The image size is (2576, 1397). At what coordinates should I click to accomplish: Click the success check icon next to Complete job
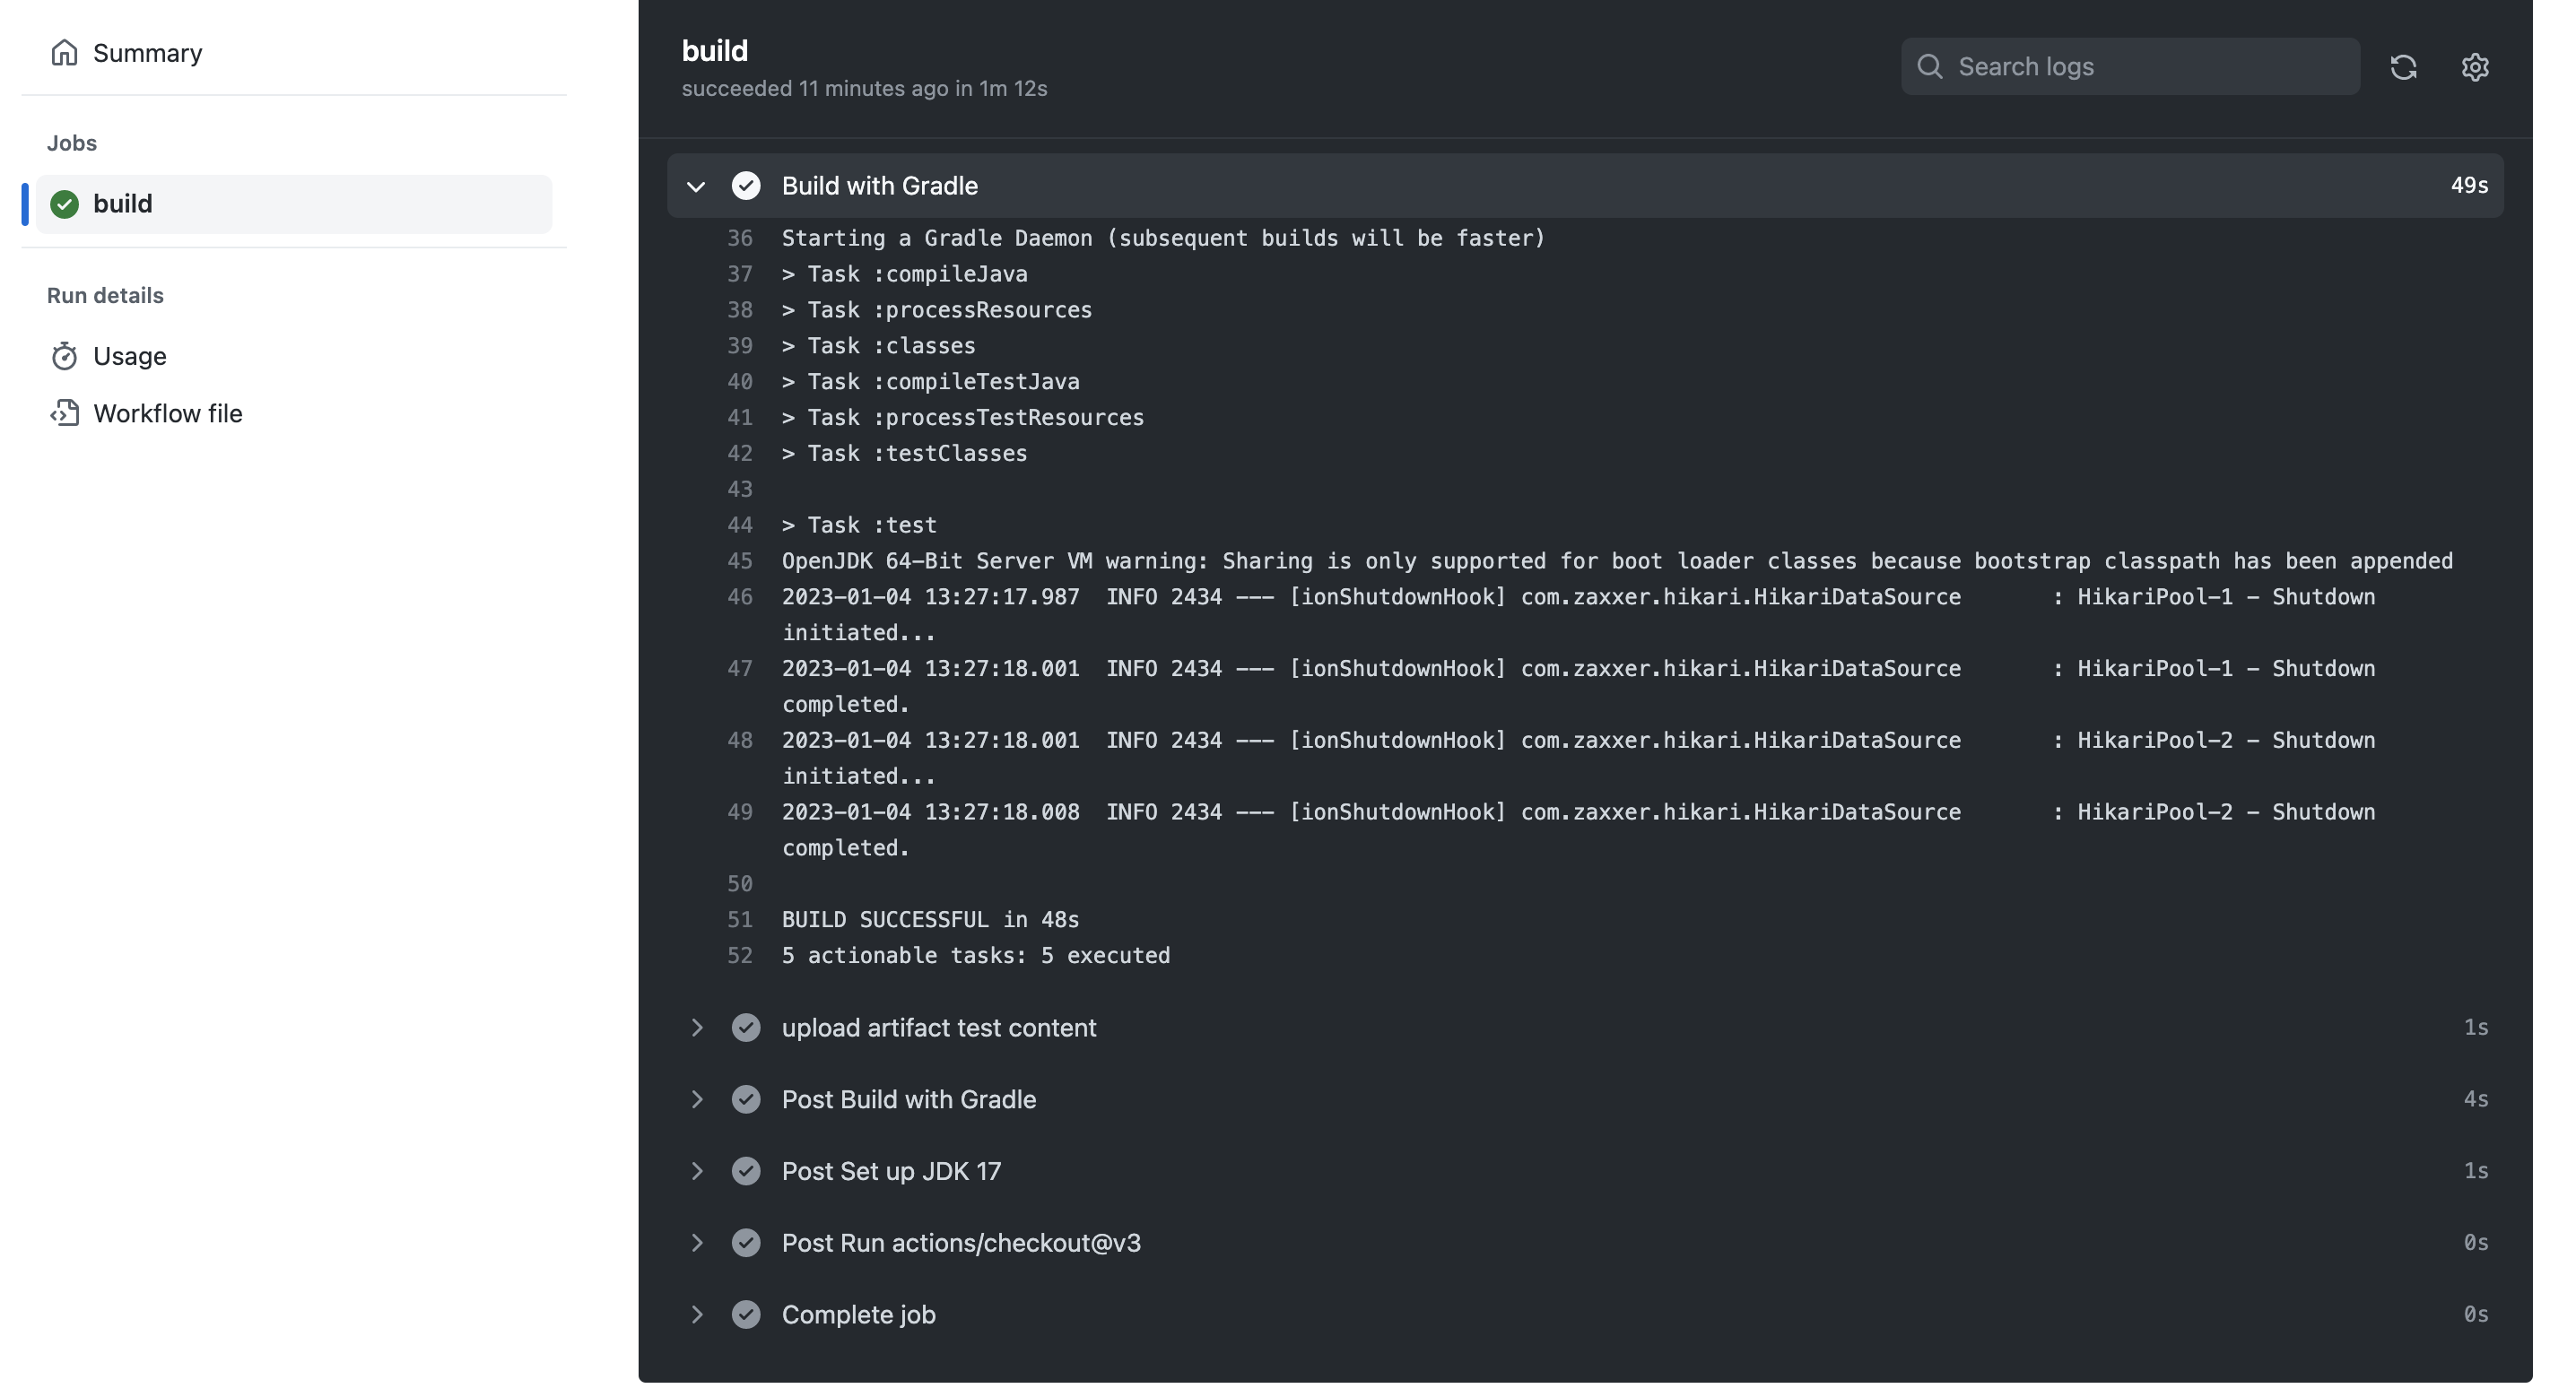747,1314
